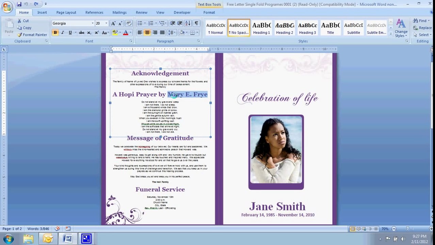Click the Change Styles button
The image size is (435, 245).
tap(401, 28)
